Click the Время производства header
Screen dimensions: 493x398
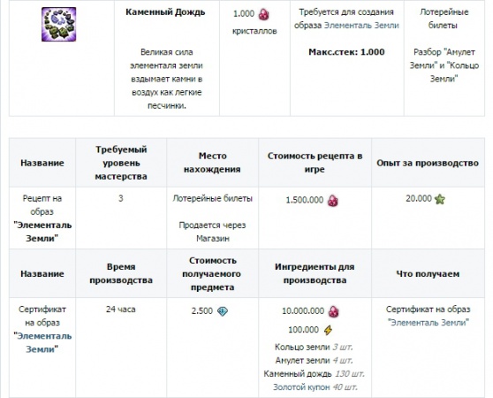(121, 273)
